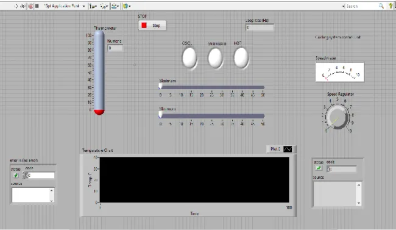396x230 pixels.
Task: Click the Loop rate (Hz) value field
Action: click(260, 27)
